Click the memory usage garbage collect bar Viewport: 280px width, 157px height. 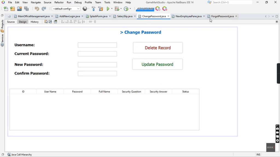(x=145, y=9)
